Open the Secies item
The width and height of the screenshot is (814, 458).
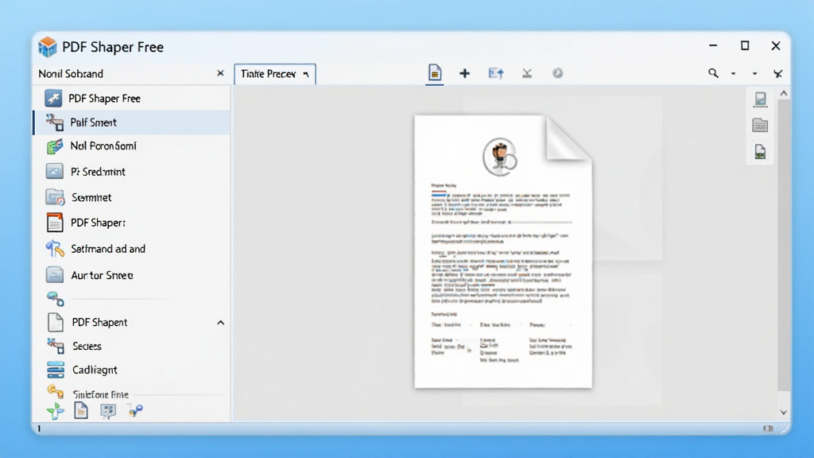(132, 346)
